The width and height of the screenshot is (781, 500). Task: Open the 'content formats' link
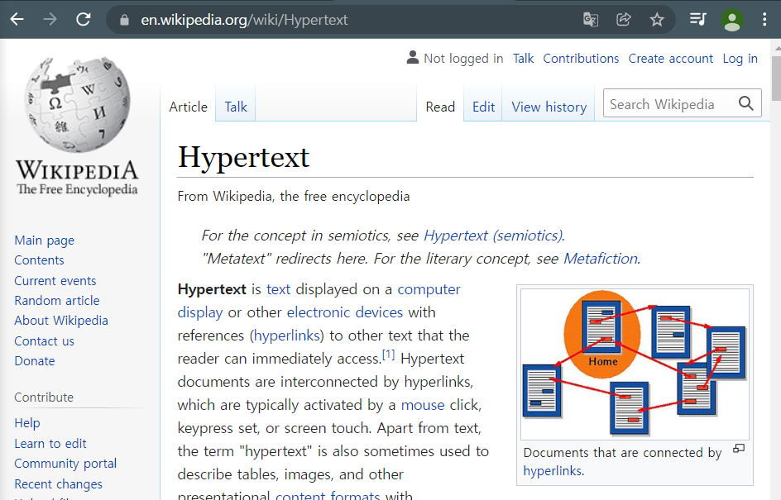(328, 495)
